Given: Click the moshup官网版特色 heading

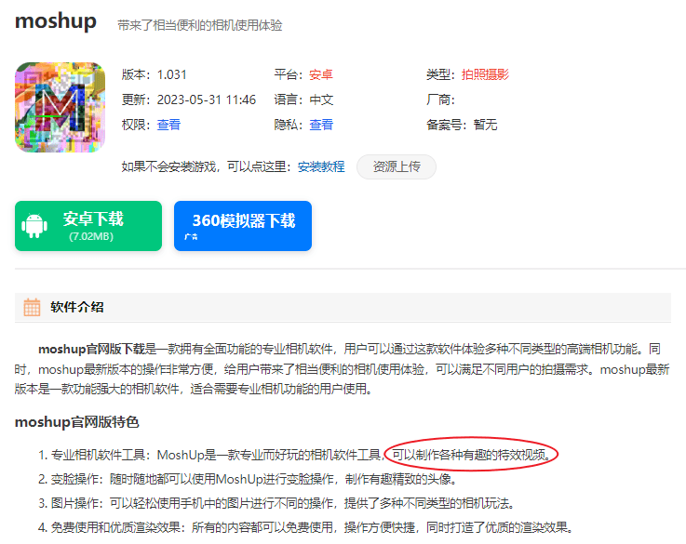Looking at the screenshot, I should pos(77,422).
